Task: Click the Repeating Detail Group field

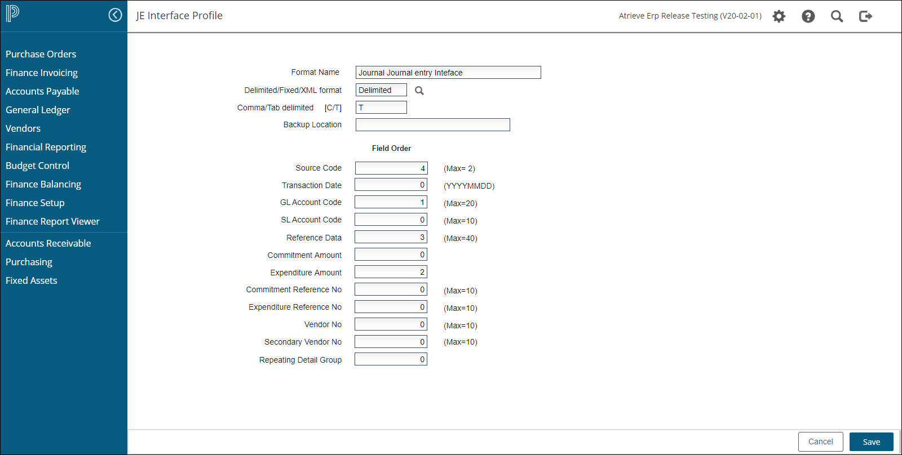Action: click(391, 359)
